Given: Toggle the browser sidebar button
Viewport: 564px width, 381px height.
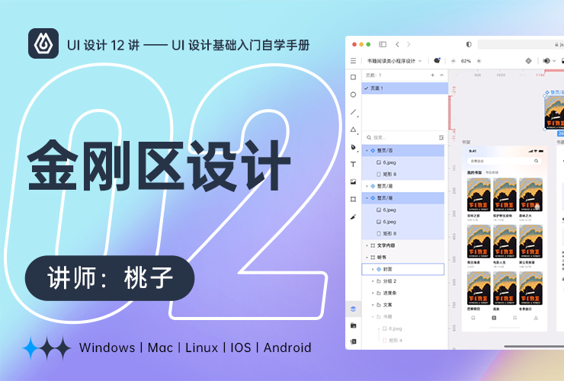Looking at the screenshot, I should 383,44.
